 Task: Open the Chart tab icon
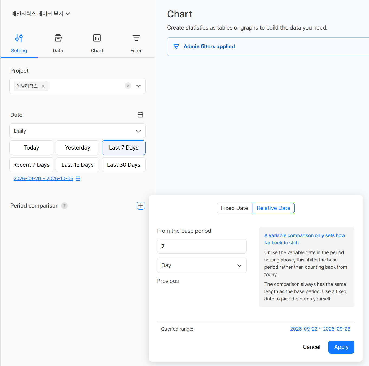point(97,38)
